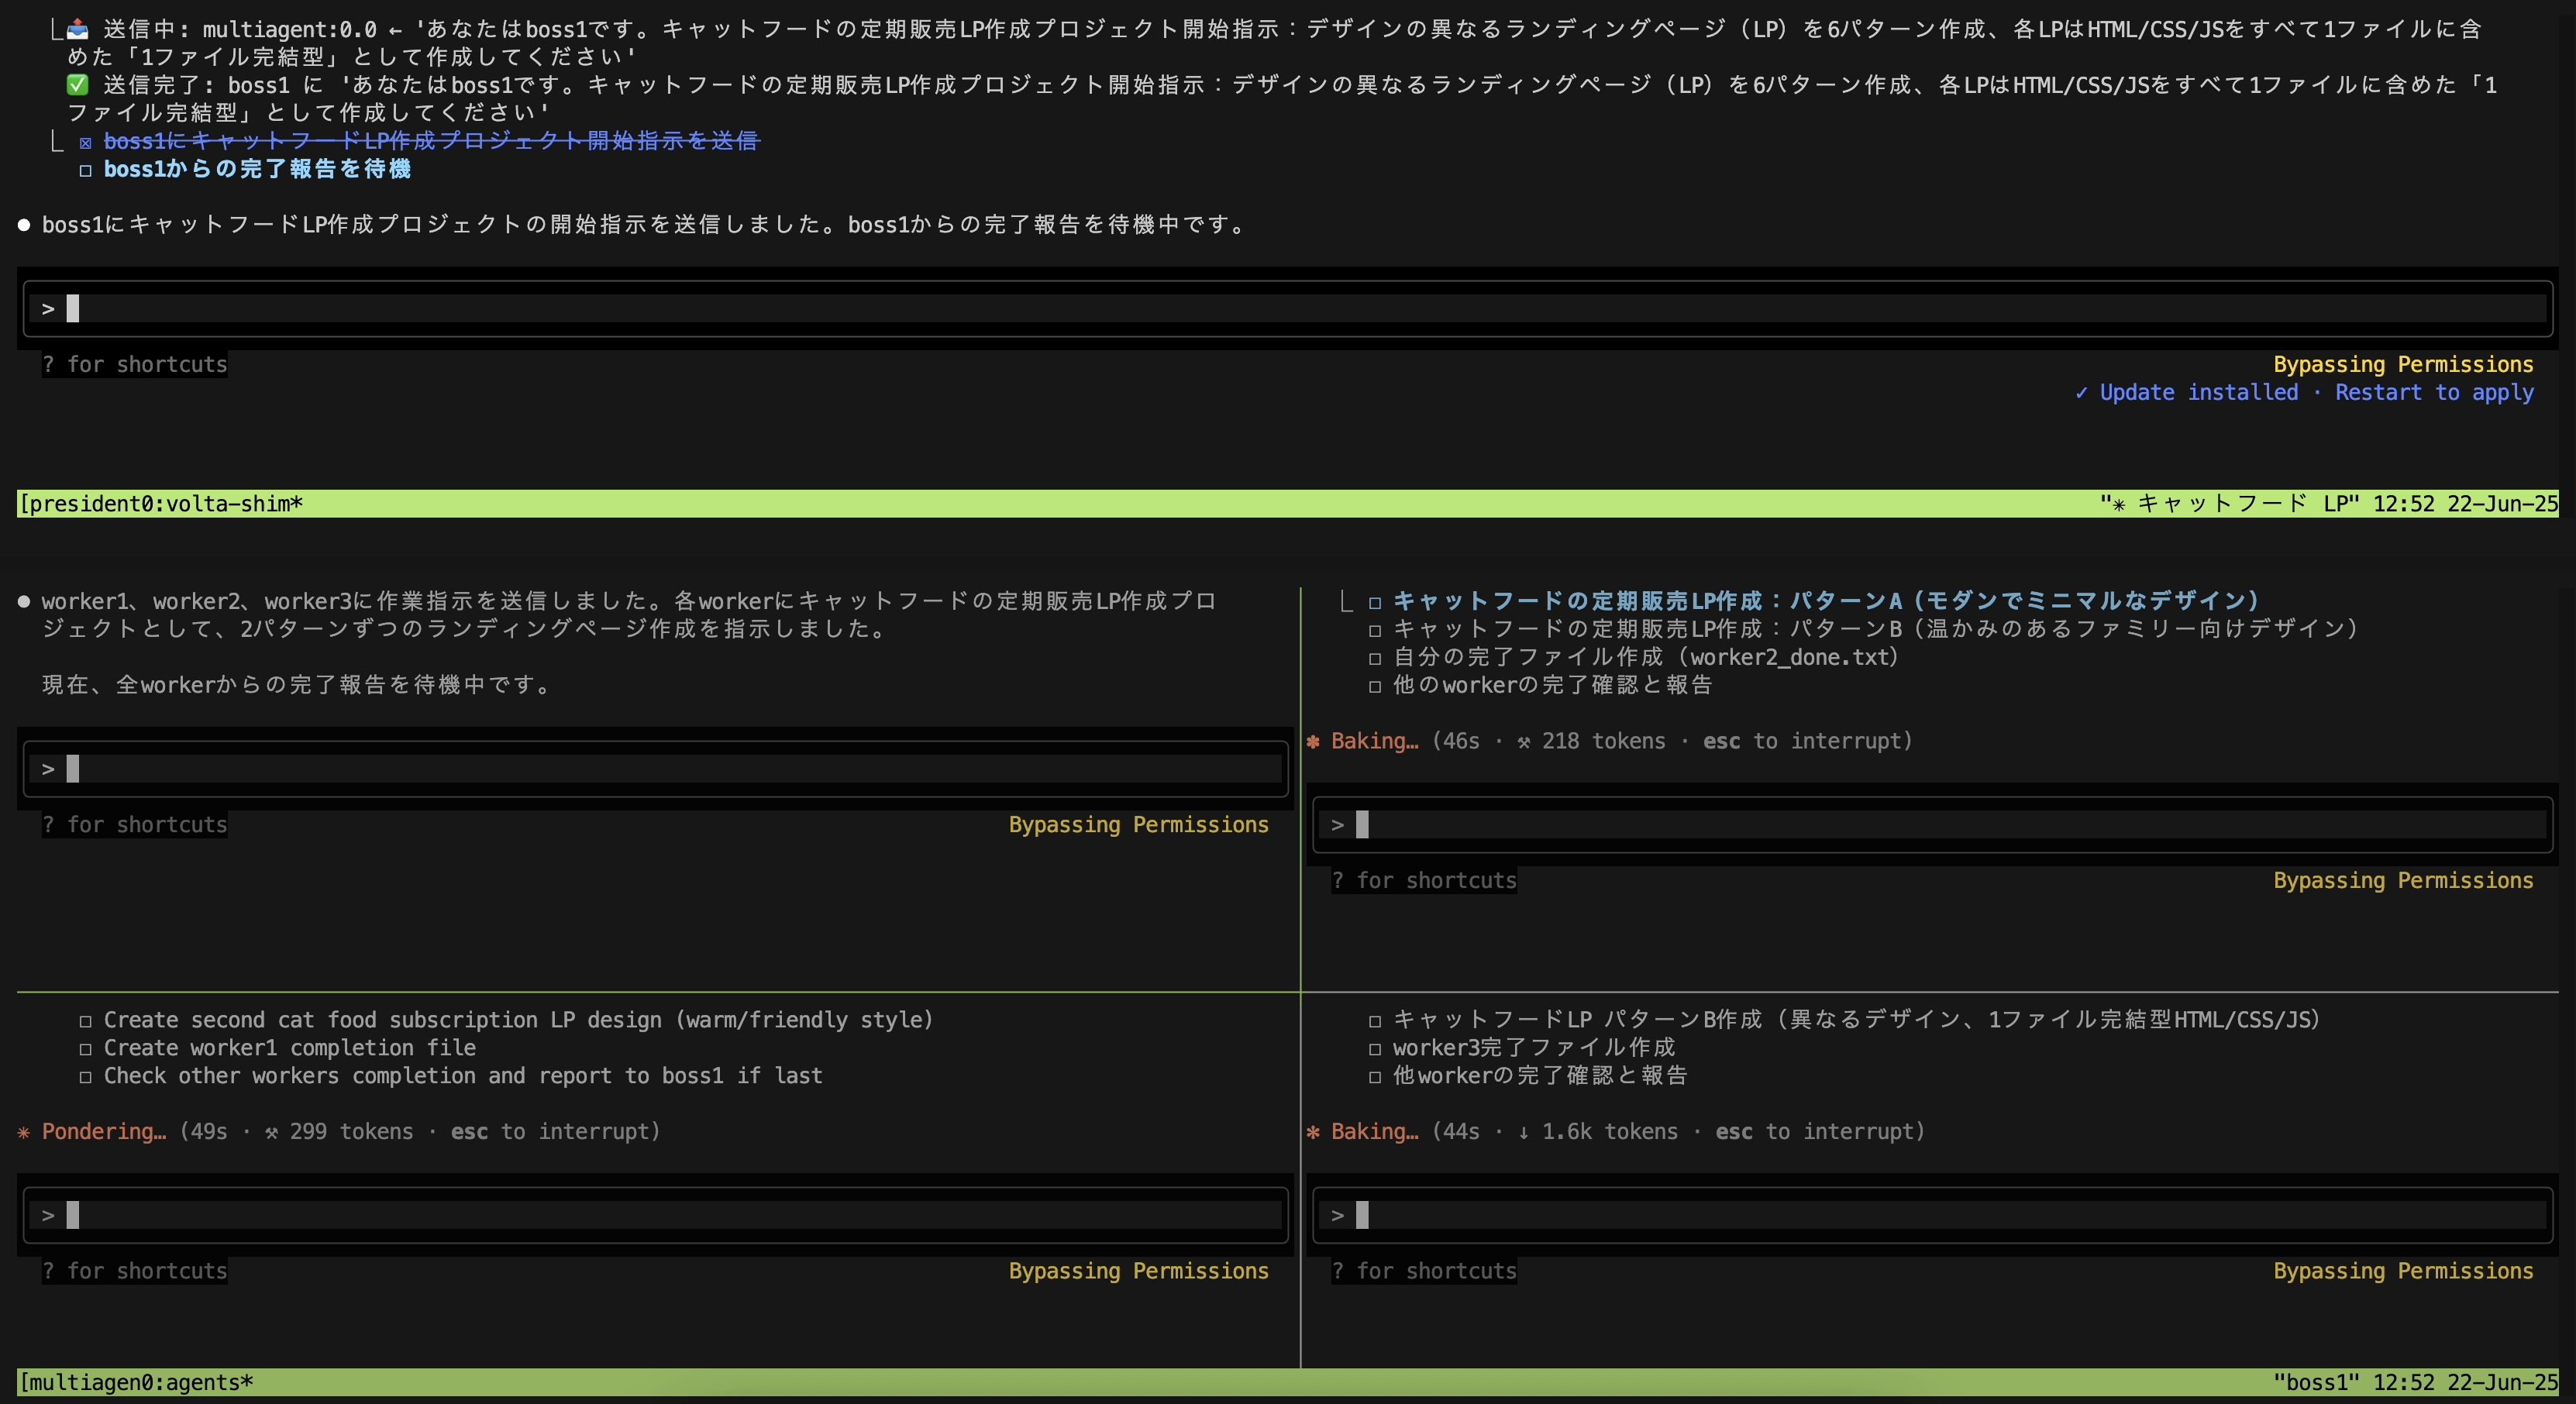Click '218 tokens' in worker2 pane
Image resolution: width=2576 pixels, height=1404 pixels.
coord(1604,741)
